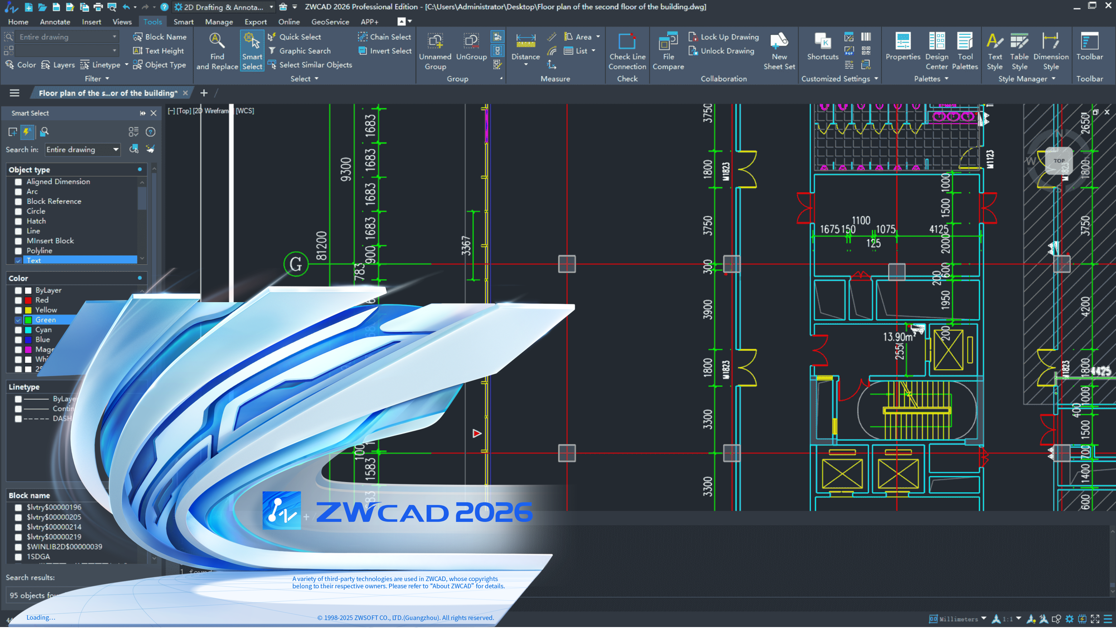Close the Floor plan drawing tab
The height and width of the screenshot is (642, 1116).
(186, 93)
